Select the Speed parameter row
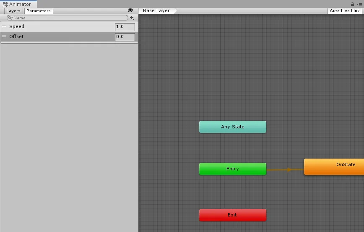 pyautogui.click(x=69, y=27)
